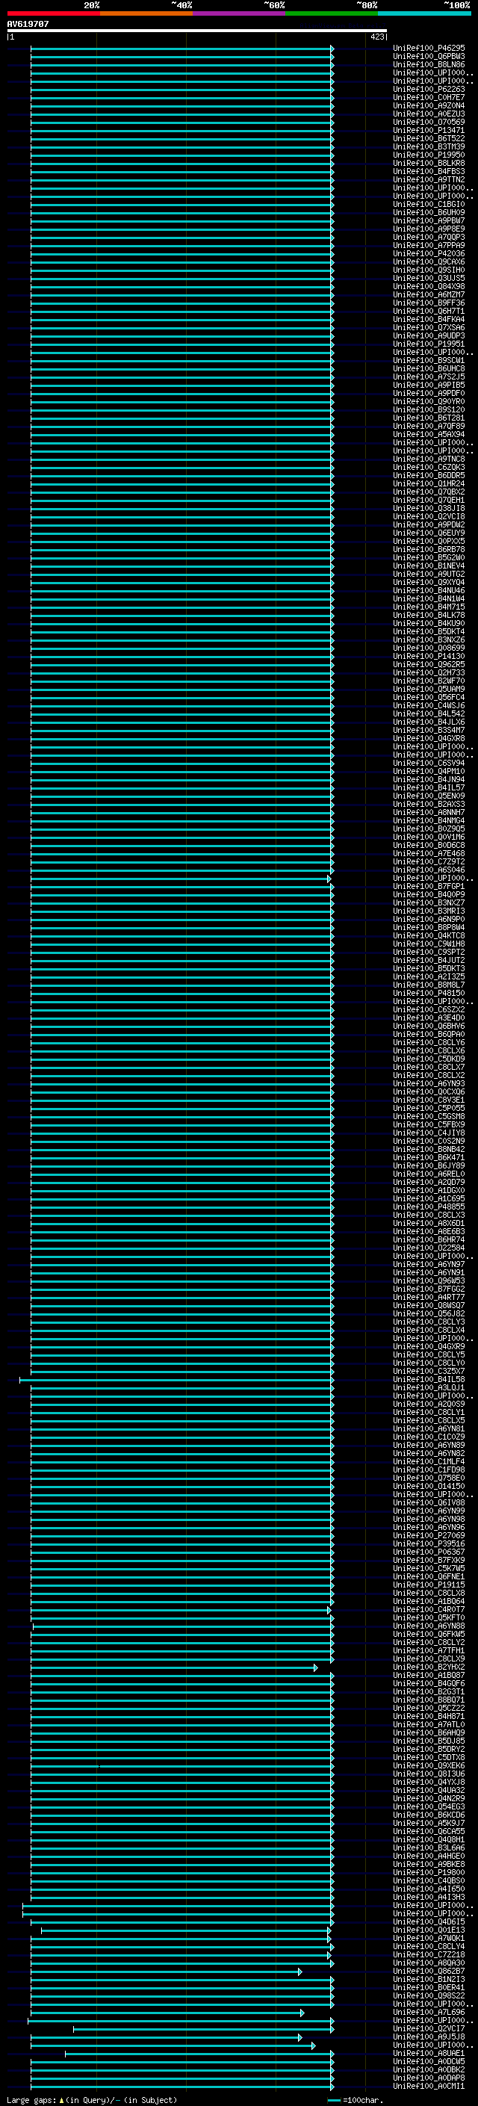Select hit label UniRef100_P19115
Viewport: 478px width, 2106px height.
coord(429,1585)
